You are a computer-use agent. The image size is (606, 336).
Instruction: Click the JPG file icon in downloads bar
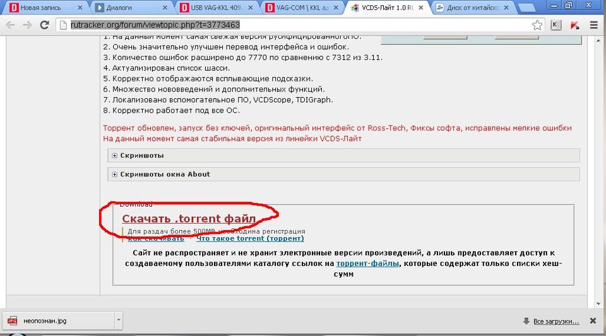[x=13, y=321]
